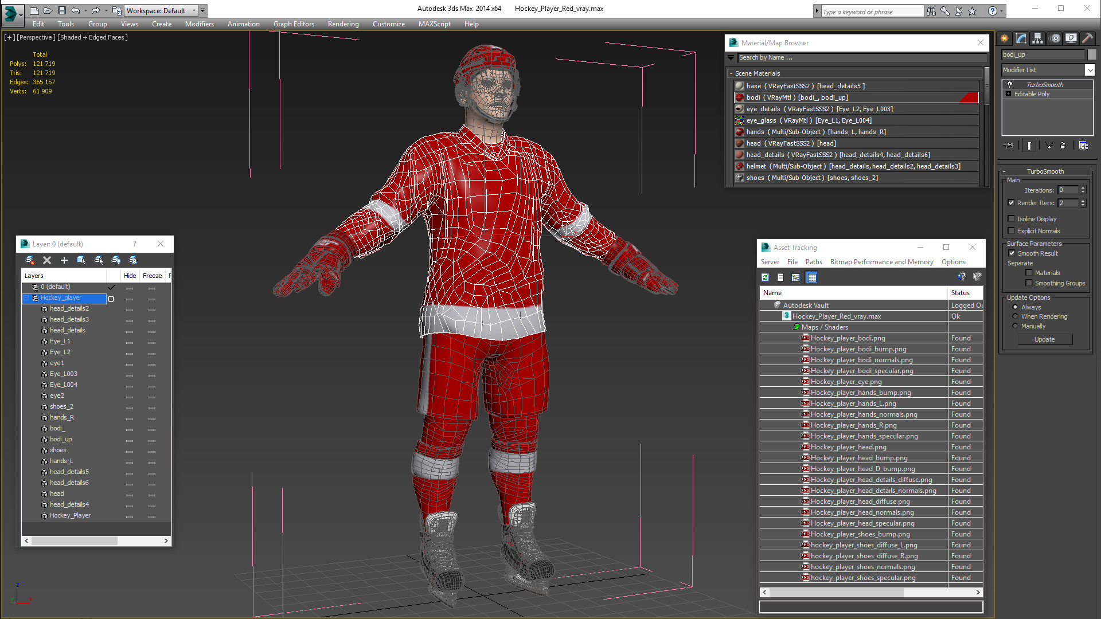Click Remove Modifier from stack icon
Image resolution: width=1101 pixels, height=619 pixels.
(x=1063, y=146)
